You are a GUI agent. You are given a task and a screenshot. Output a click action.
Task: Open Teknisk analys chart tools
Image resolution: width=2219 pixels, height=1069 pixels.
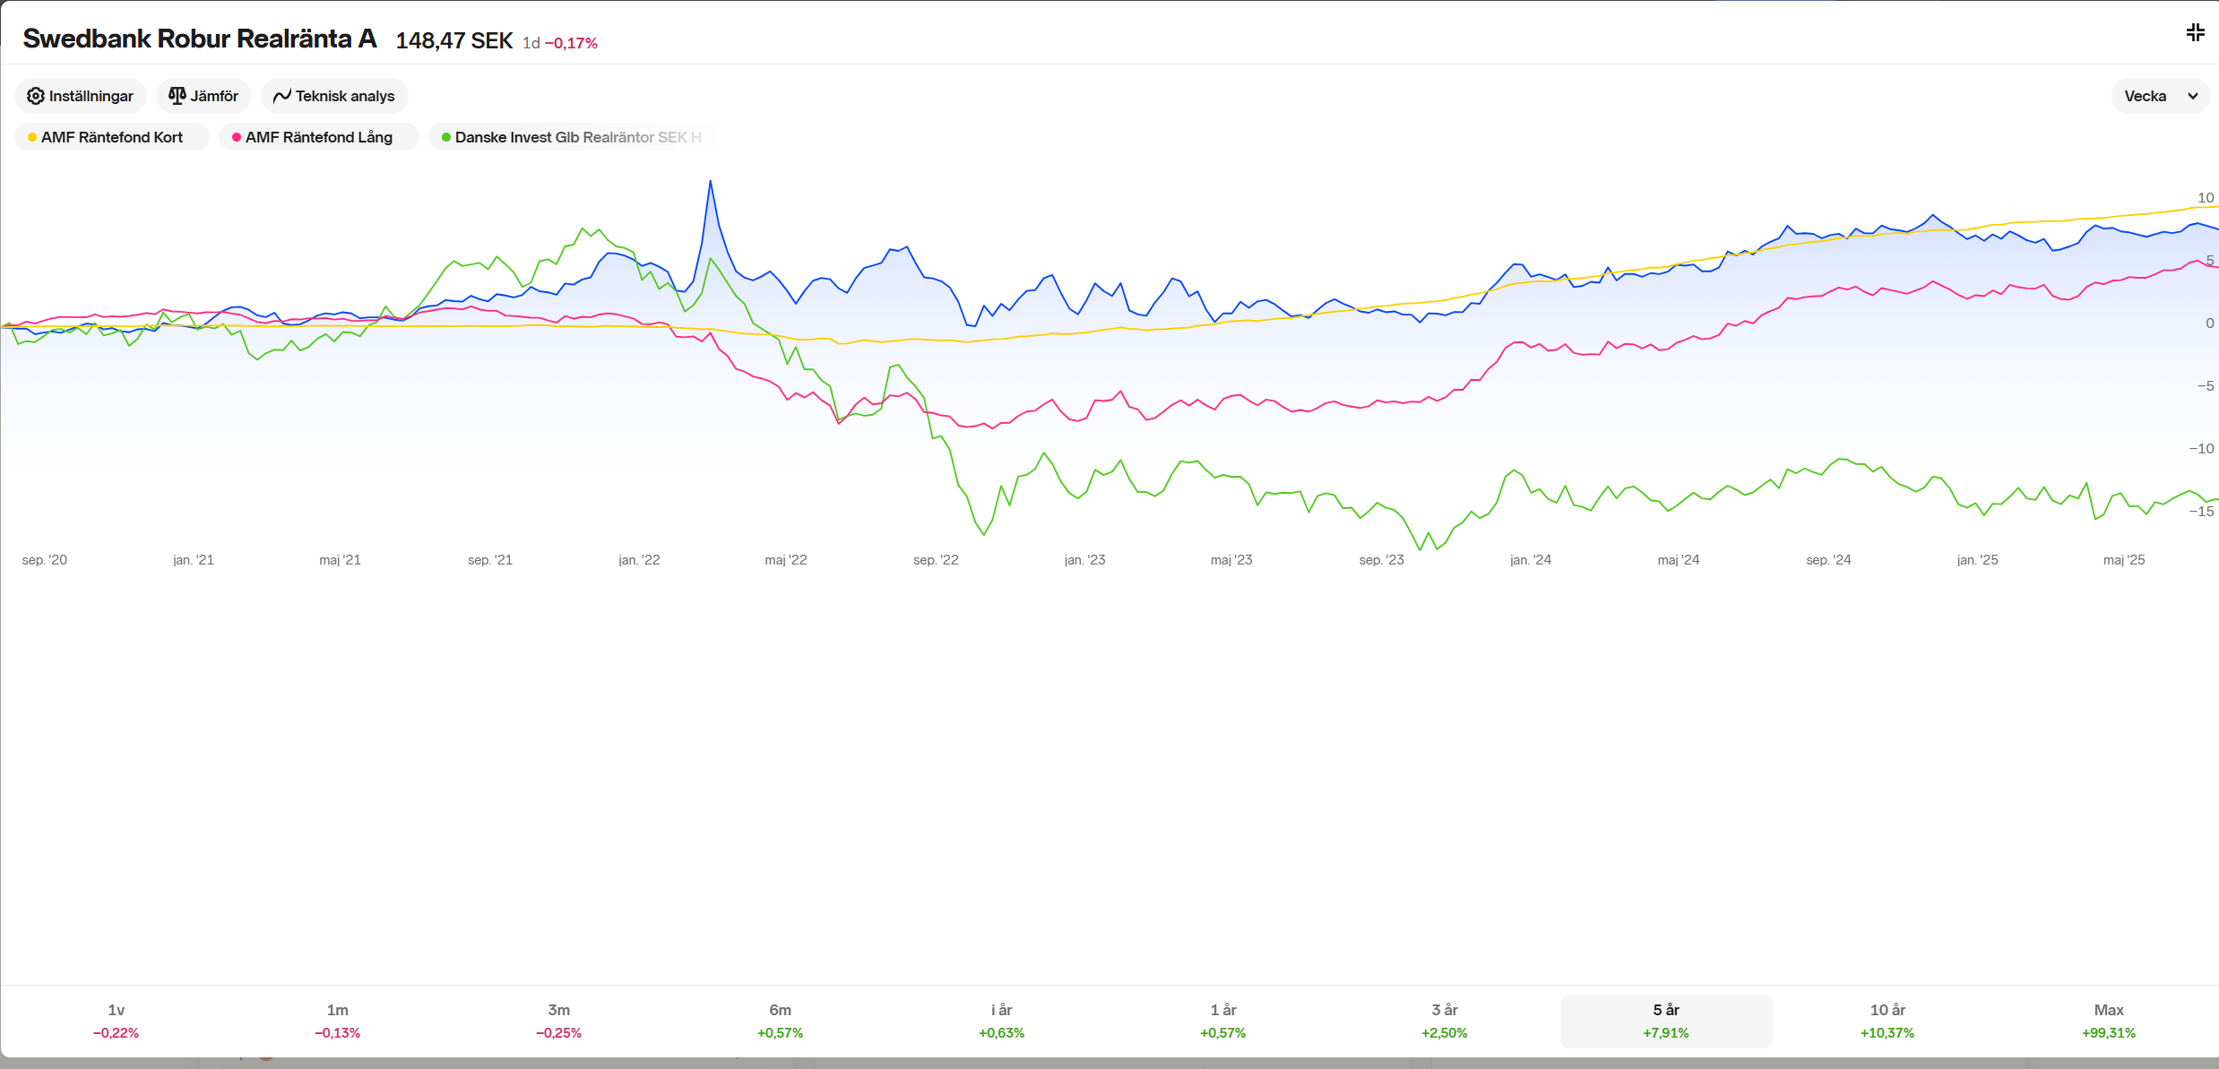pyautogui.click(x=334, y=96)
